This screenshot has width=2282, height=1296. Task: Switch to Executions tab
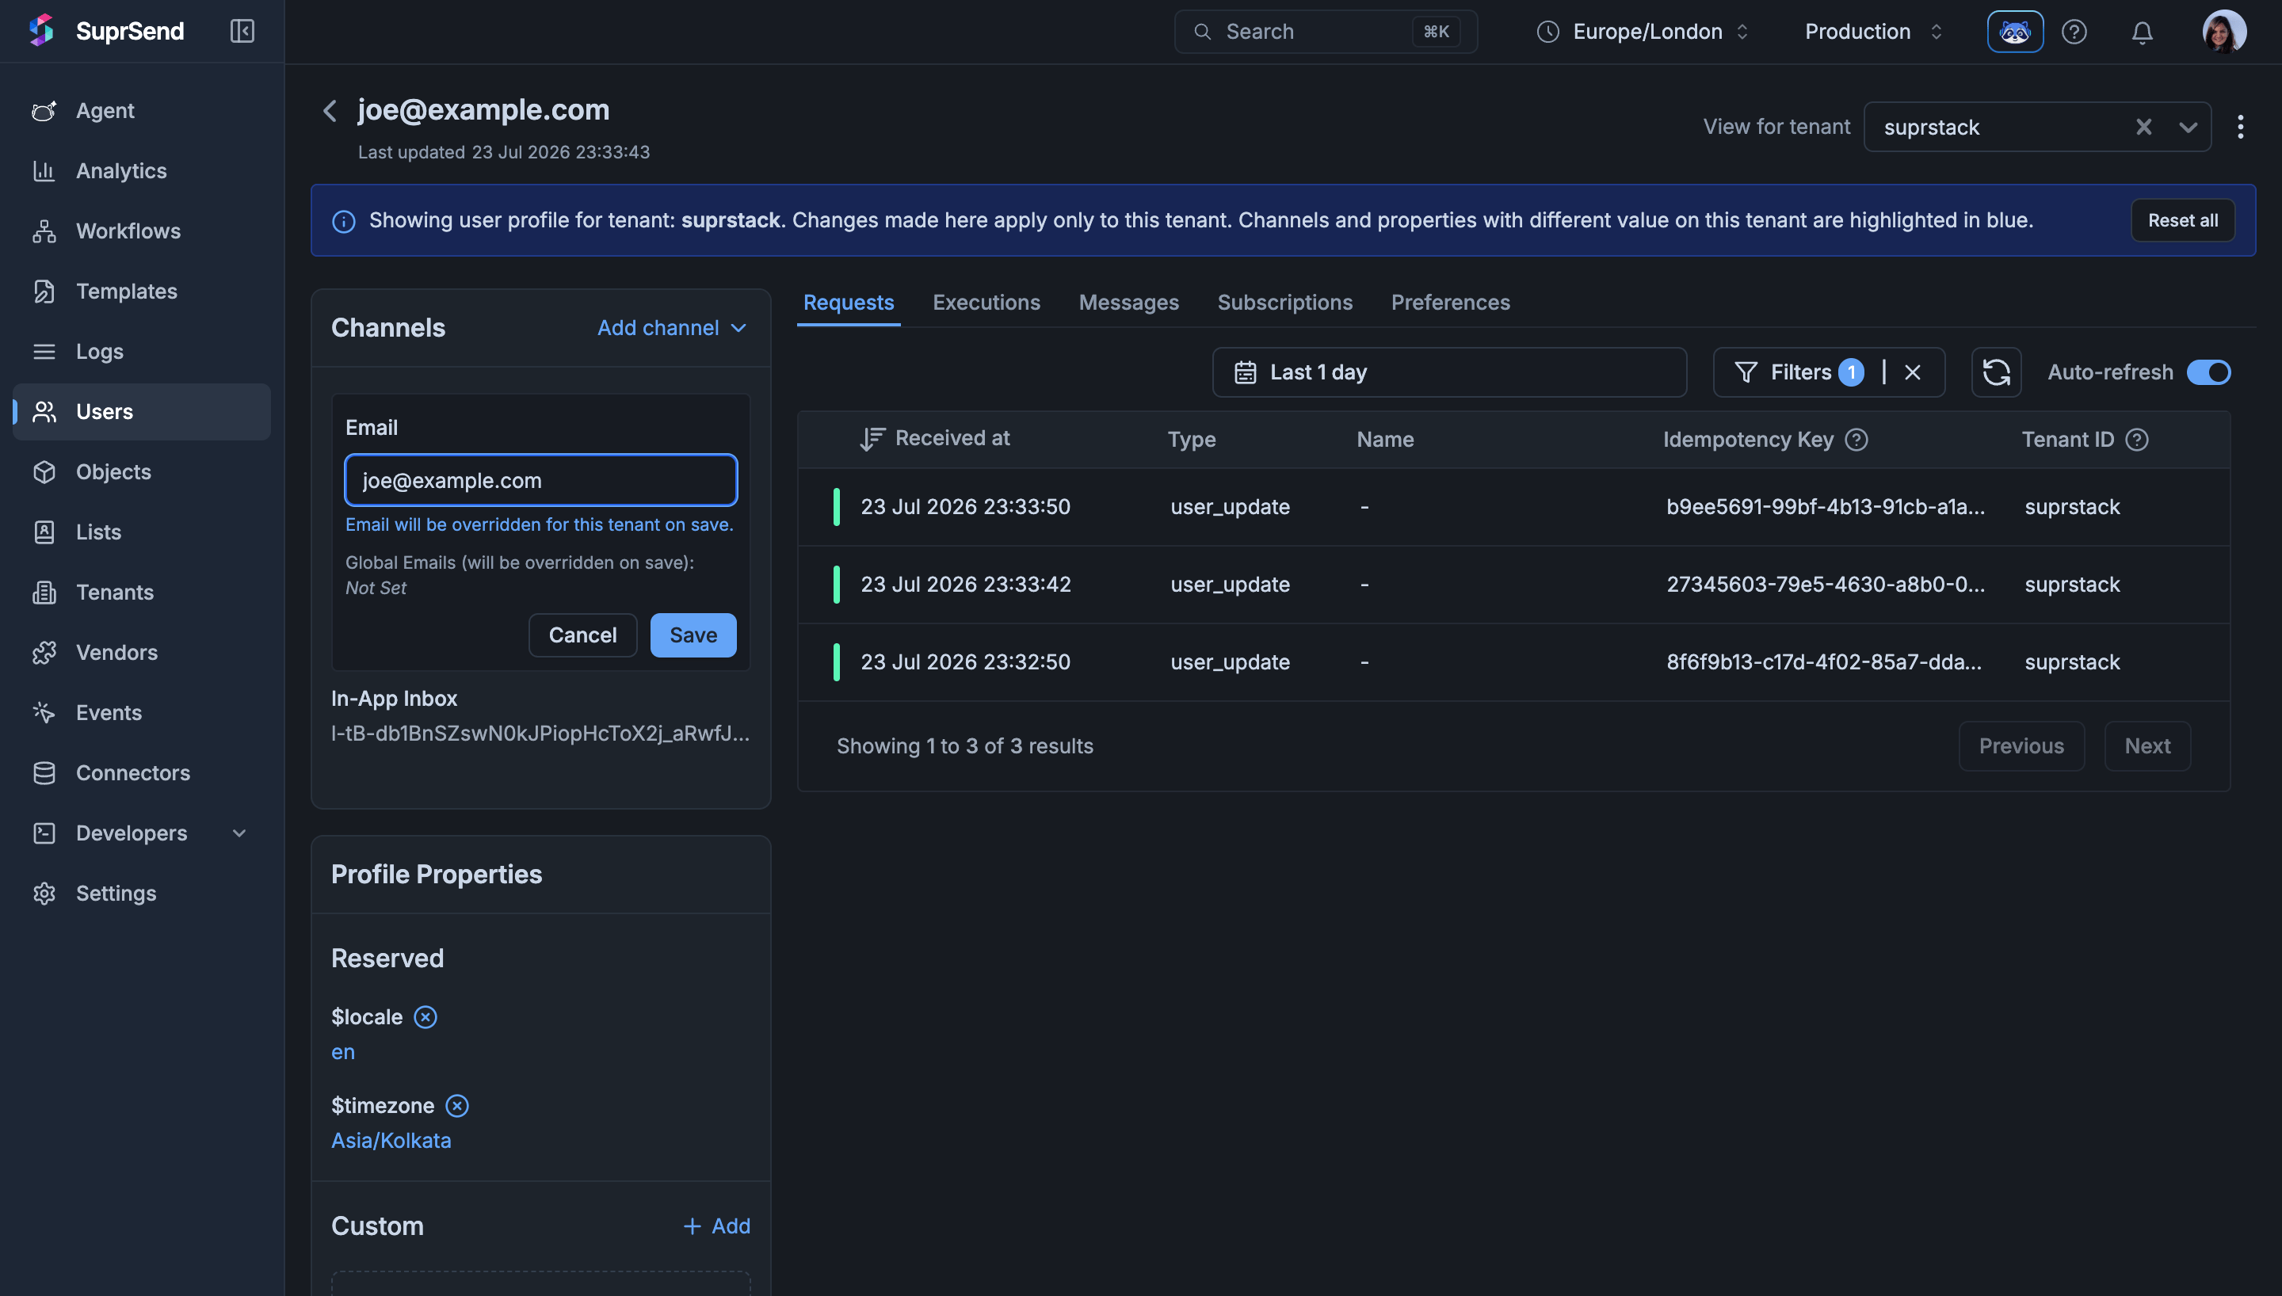[x=986, y=303]
